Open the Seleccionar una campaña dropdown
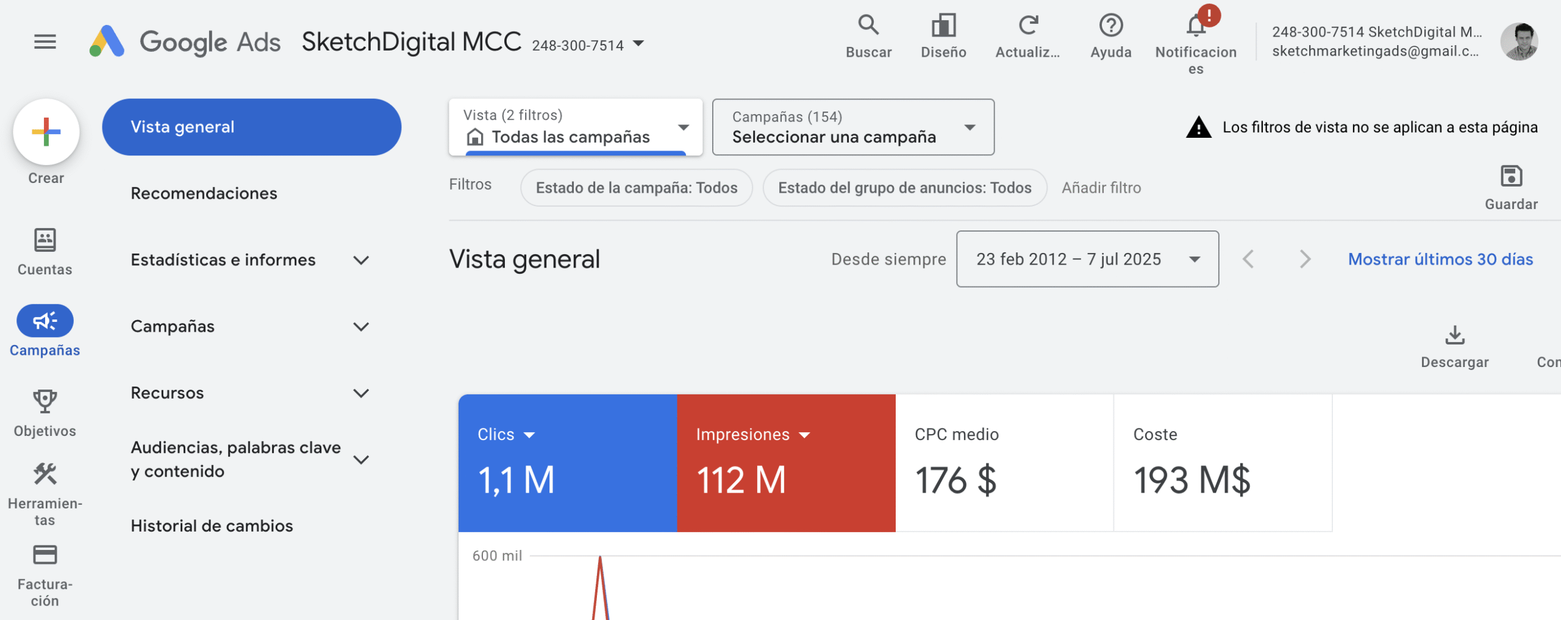 852,127
